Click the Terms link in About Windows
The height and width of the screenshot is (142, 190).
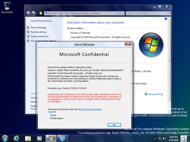click(x=50, y=112)
